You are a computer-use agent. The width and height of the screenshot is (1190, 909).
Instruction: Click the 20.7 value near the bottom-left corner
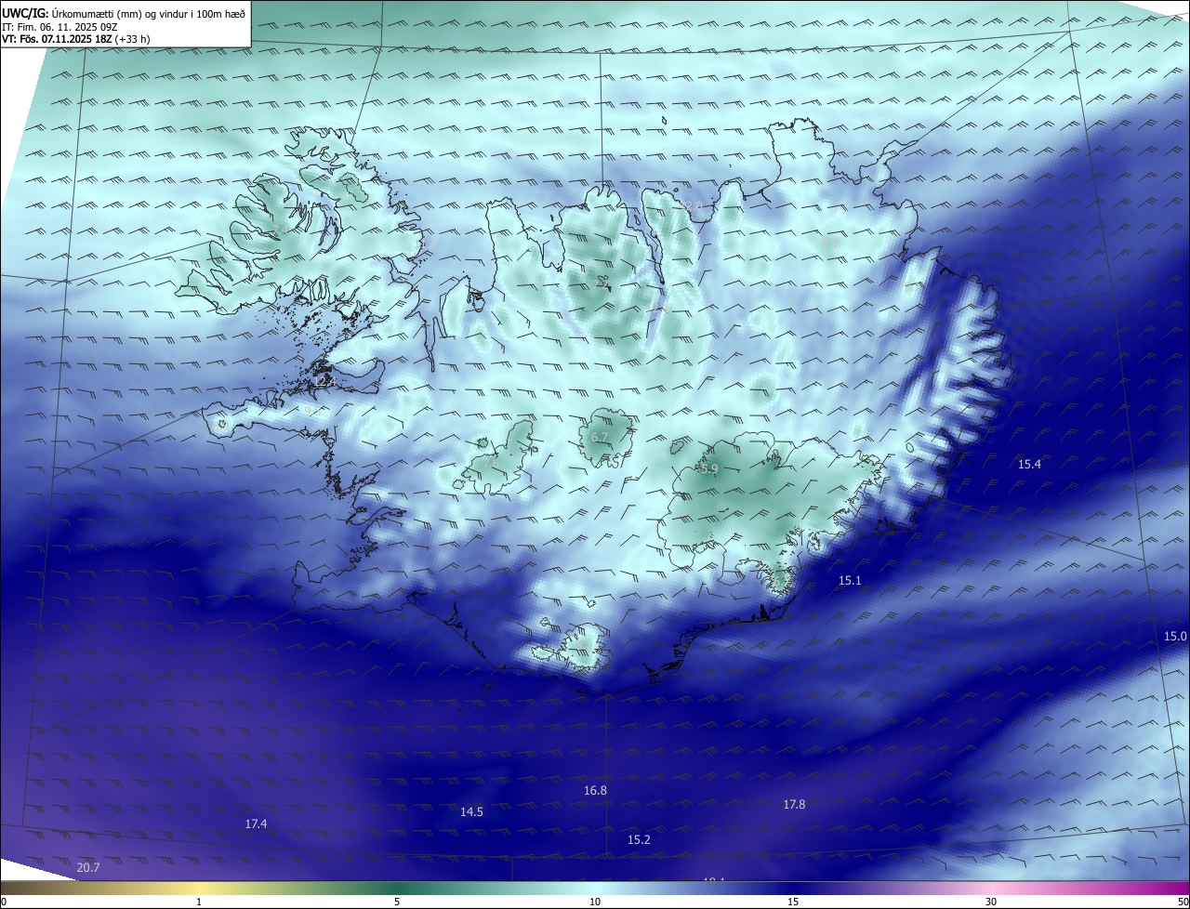coord(87,867)
